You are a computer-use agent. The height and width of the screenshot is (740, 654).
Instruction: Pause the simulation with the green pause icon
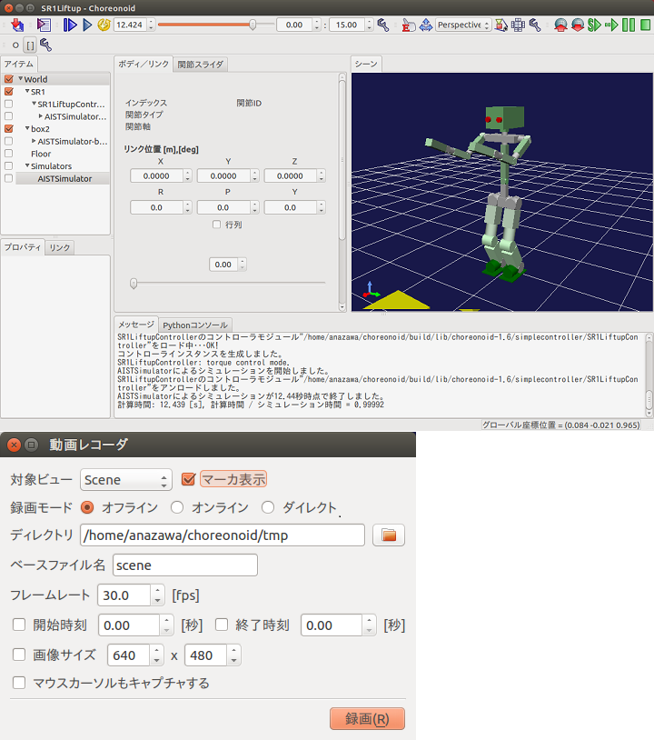(x=628, y=25)
